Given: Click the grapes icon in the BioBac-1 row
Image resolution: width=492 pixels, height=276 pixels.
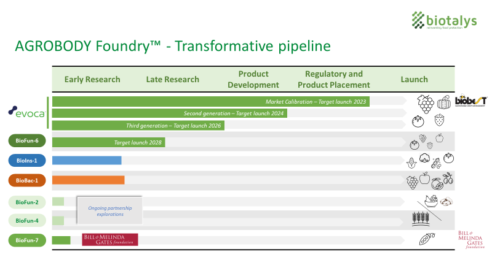Looking at the screenshot, I should 412,182.
